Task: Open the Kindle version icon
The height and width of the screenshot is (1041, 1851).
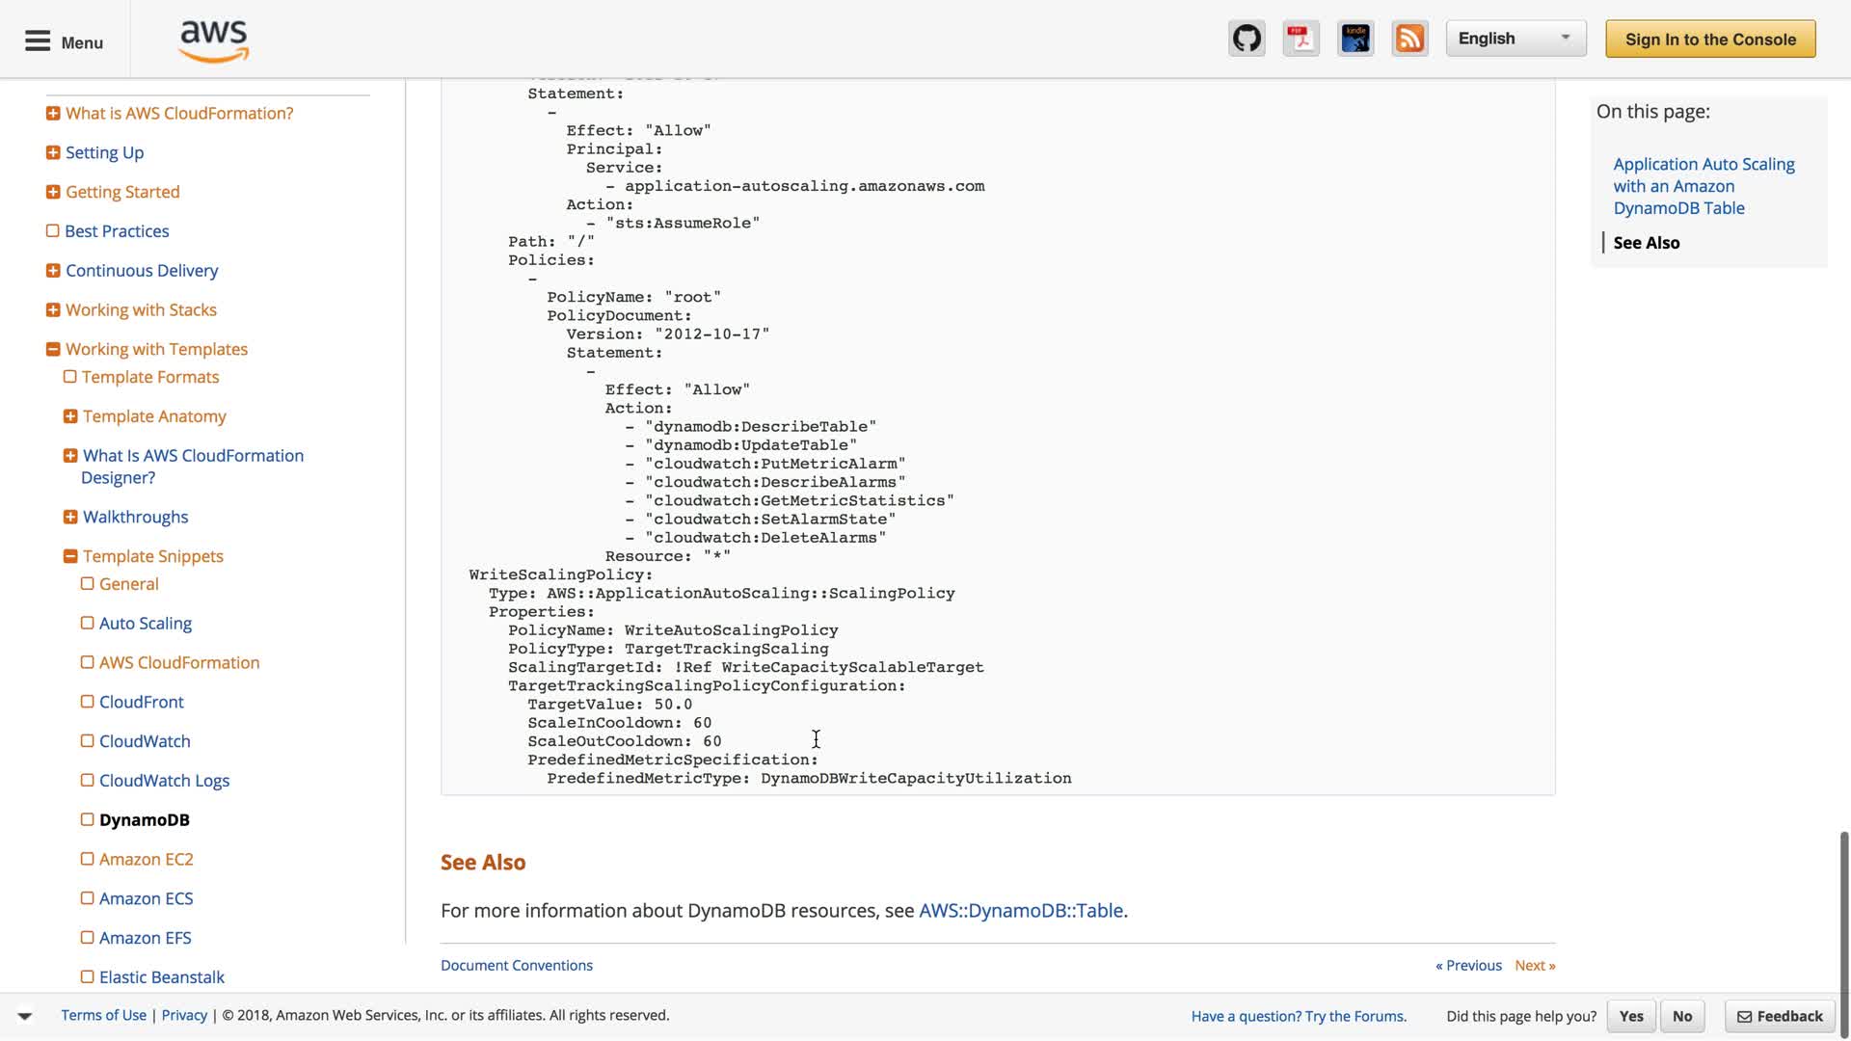Action: (x=1355, y=39)
